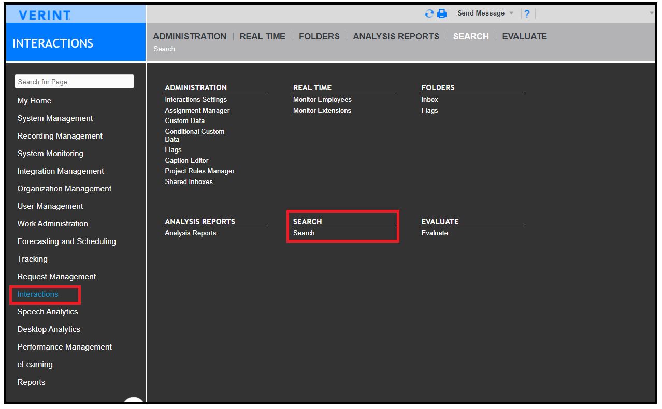Click the Monitor Employees link
The height and width of the screenshot is (409, 662).
click(322, 100)
